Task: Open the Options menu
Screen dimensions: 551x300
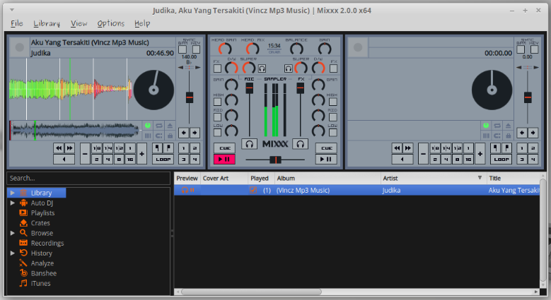Action: point(110,23)
